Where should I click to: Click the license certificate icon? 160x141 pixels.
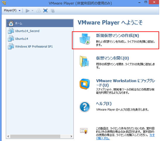84,131
